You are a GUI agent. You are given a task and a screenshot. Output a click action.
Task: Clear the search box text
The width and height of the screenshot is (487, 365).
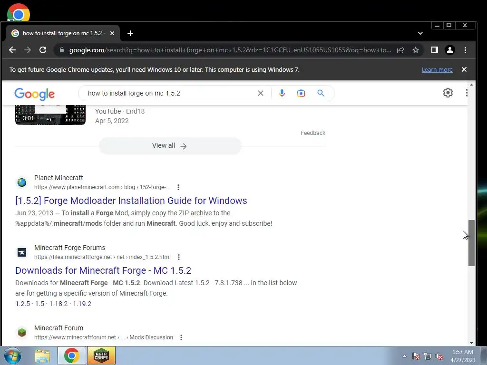point(261,93)
